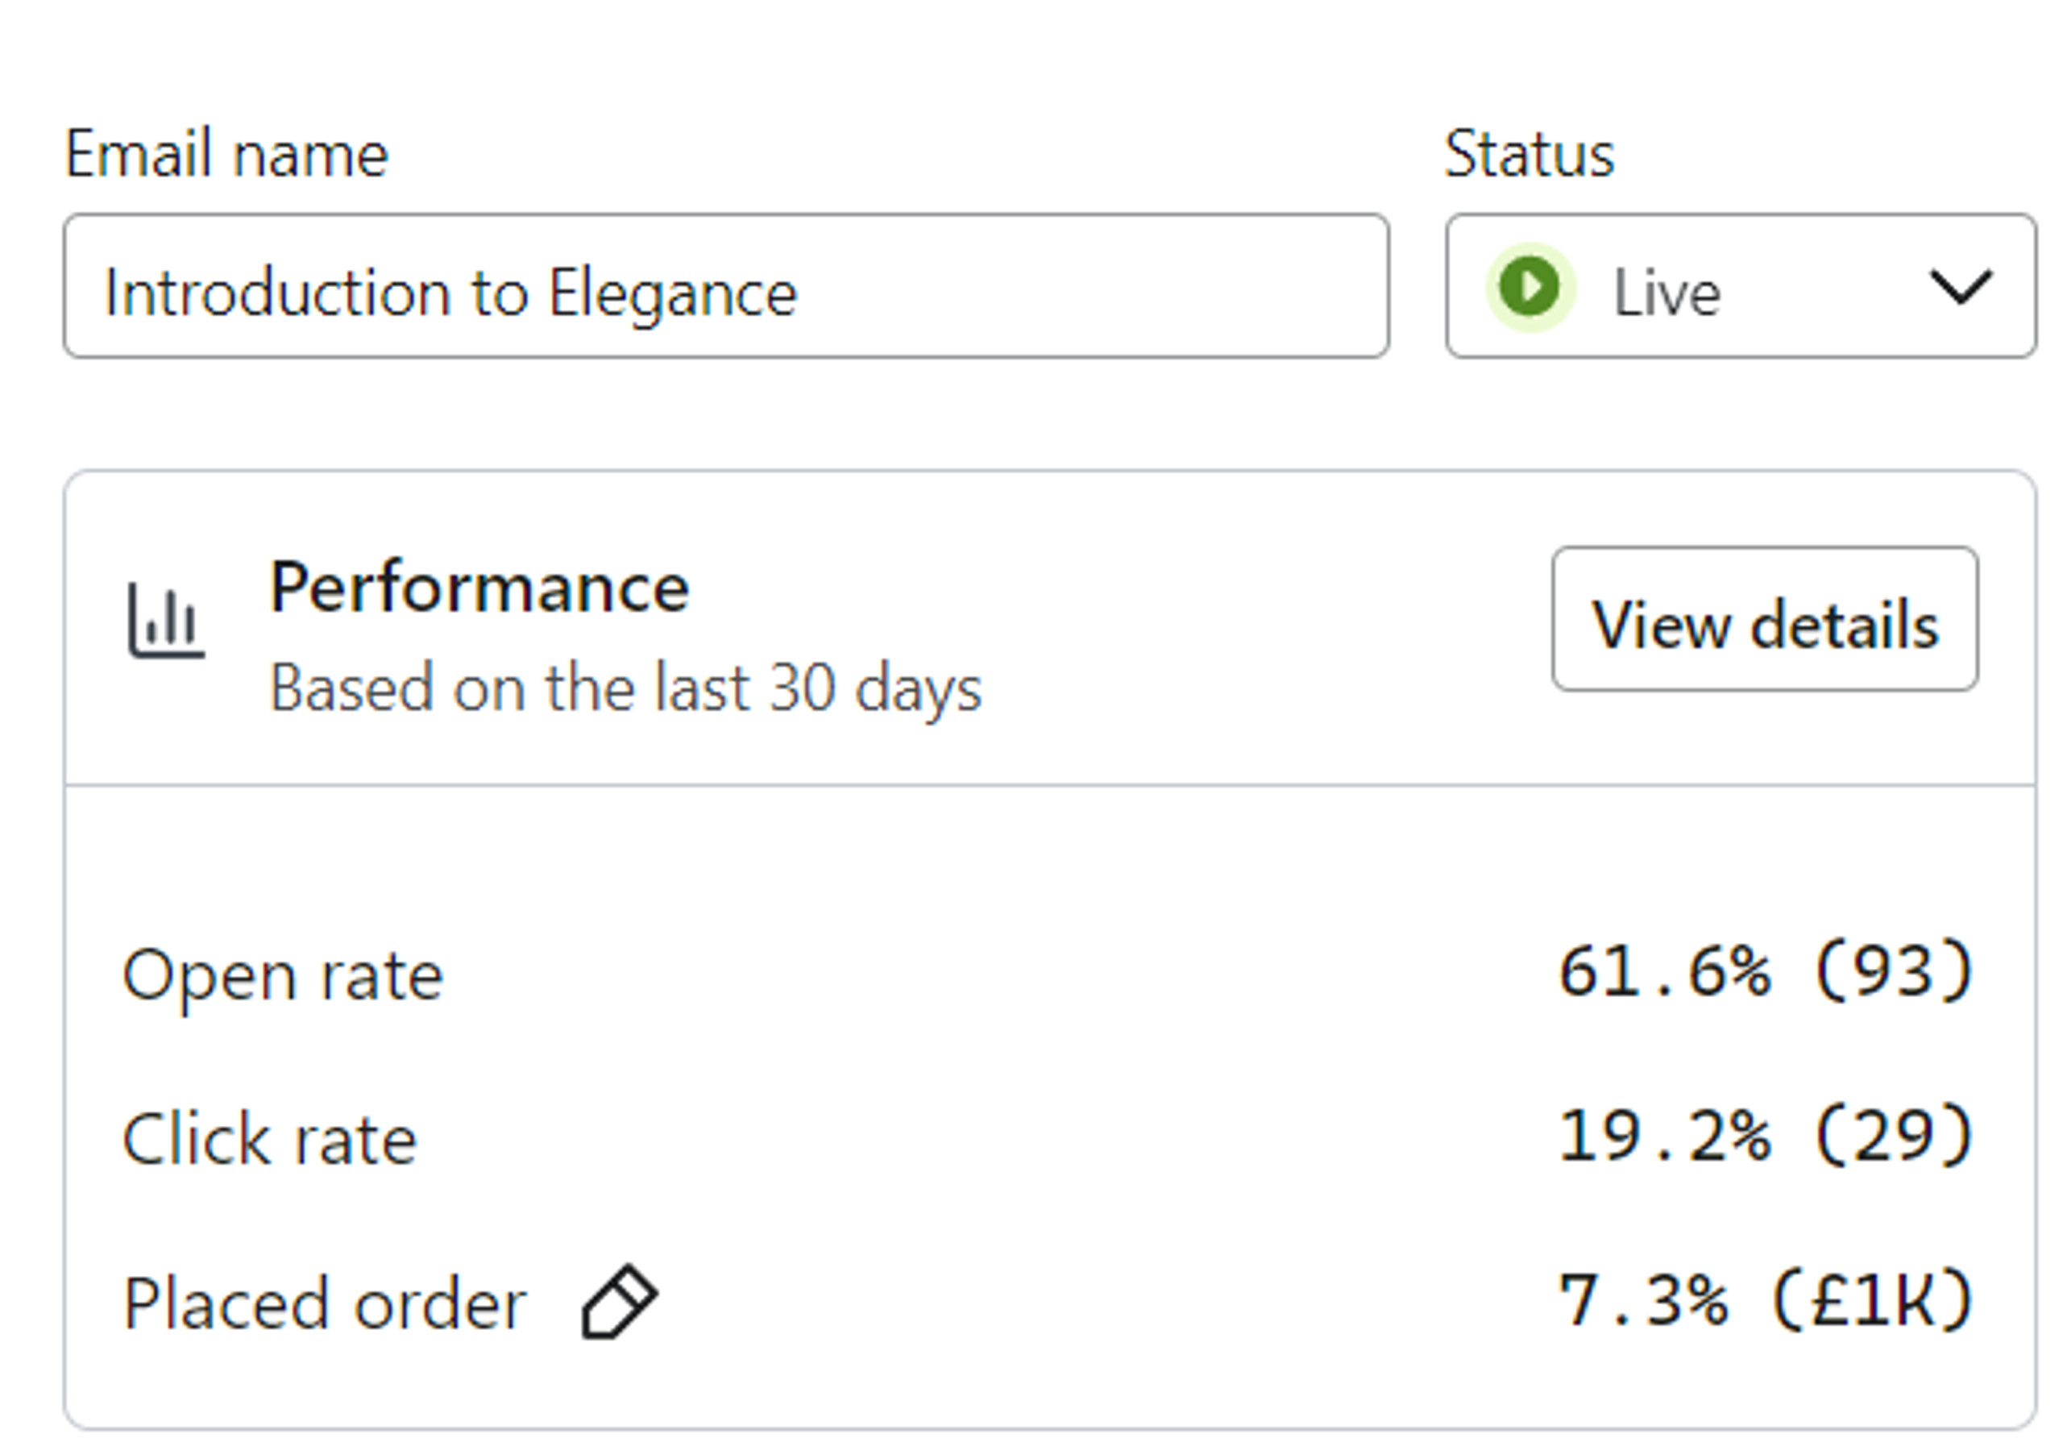Click the Email name label

tap(226, 155)
